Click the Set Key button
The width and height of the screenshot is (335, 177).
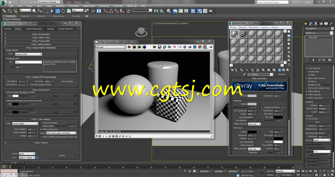pos(270,175)
